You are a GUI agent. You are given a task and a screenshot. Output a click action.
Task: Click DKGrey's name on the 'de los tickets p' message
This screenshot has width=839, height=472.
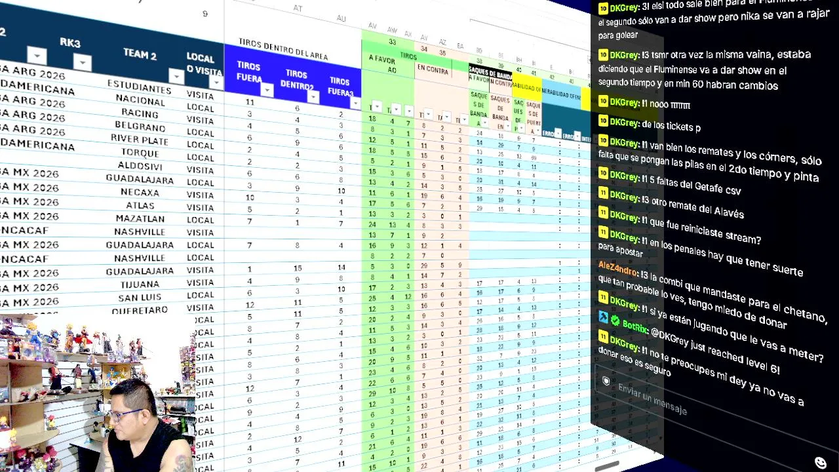pos(625,123)
